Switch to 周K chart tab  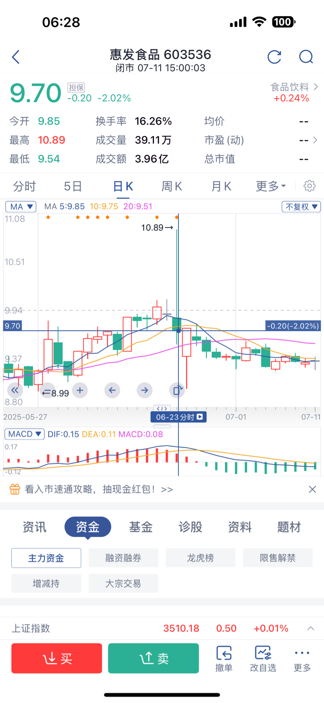click(x=172, y=186)
